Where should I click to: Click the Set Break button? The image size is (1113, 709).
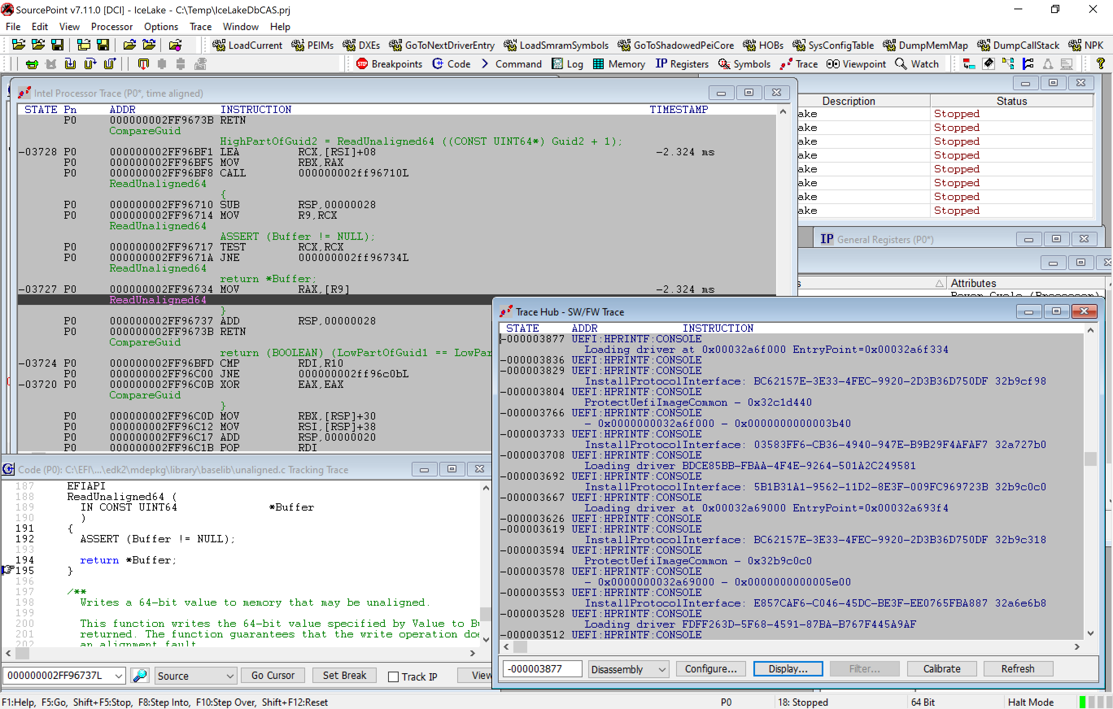click(x=344, y=675)
